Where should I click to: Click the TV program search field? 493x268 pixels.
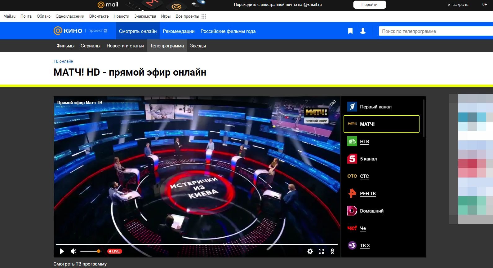point(434,31)
